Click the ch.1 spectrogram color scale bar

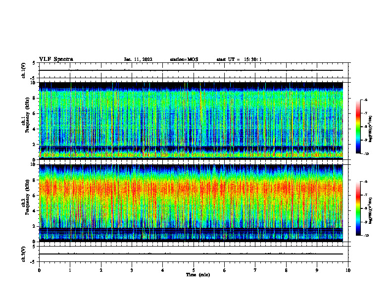(358, 127)
